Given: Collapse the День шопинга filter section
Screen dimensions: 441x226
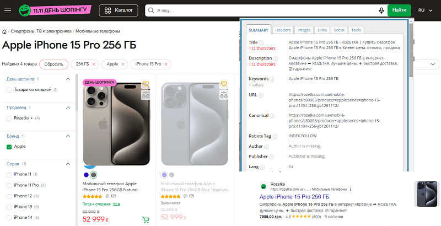Looking at the screenshot, I should (x=68, y=79).
